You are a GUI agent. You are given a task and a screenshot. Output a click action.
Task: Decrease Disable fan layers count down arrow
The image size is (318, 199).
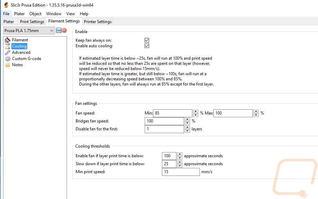coord(187,131)
